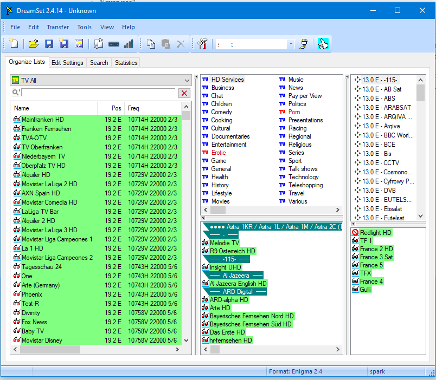The height and width of the screenshot is (380, 436).
Task: Collapse the genre bouquets panel
Action: 196,77
